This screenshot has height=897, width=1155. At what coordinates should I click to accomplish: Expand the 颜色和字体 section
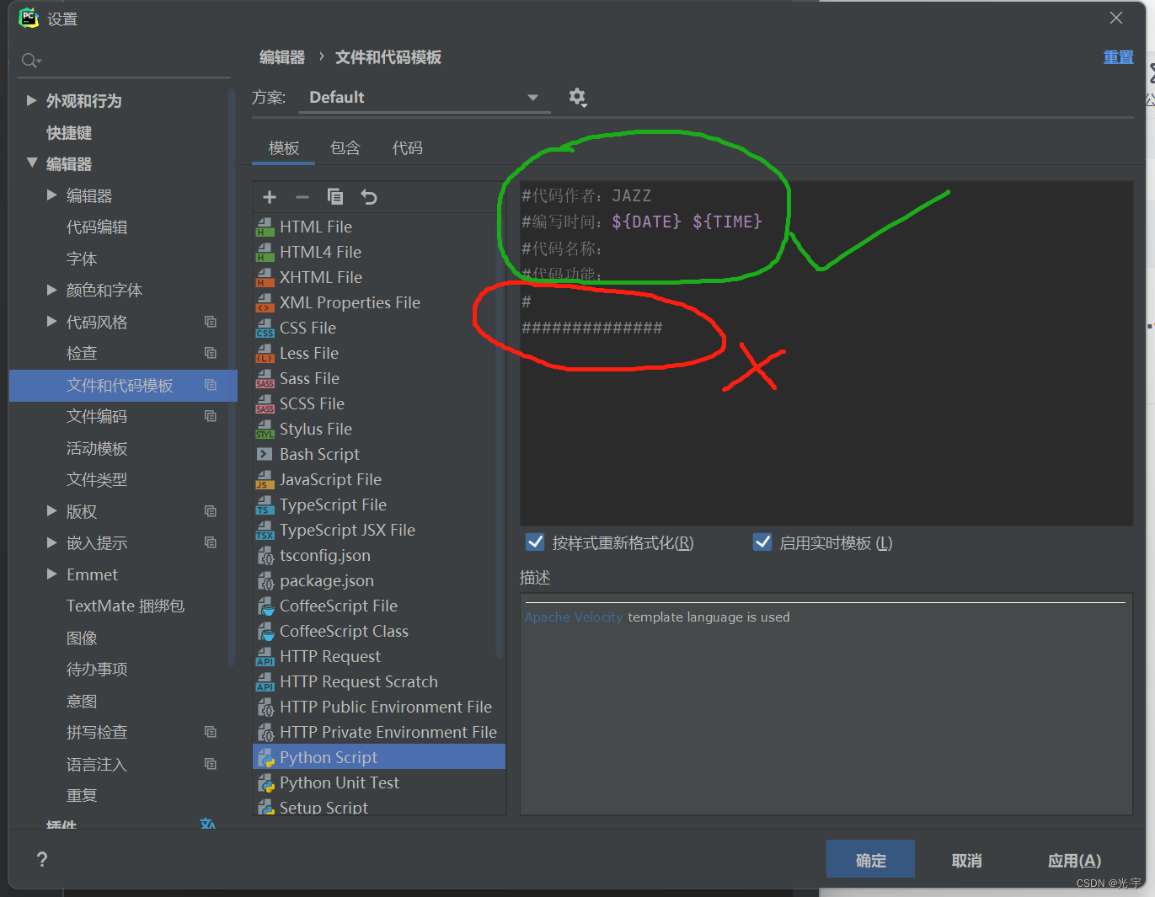[52, 290]
